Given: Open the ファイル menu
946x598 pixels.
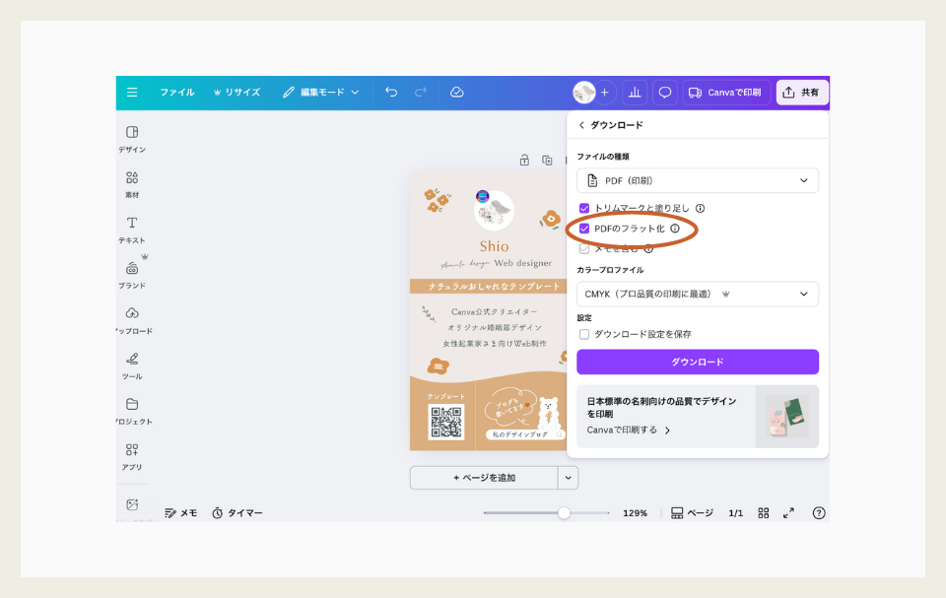Looking at the screenshot, I should tap(177, 91).
